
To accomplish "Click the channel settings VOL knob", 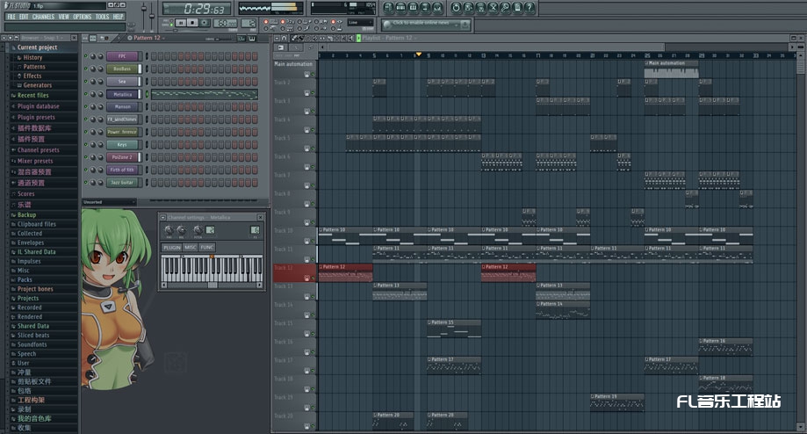I will click(181, 229).
